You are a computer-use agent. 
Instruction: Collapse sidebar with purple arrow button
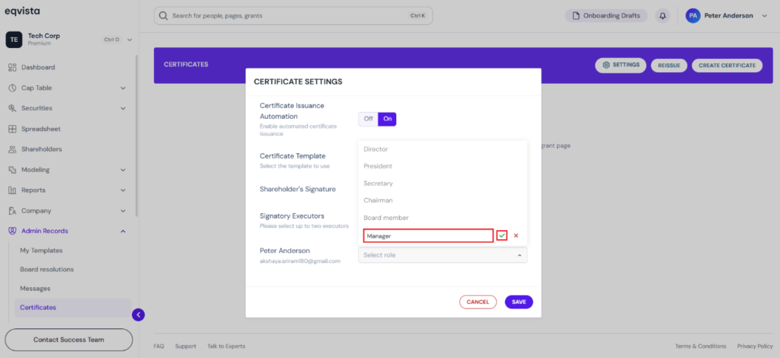(139, 315)
